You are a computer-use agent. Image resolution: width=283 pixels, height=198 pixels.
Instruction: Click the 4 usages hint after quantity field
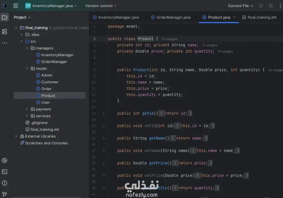[226, 51]
